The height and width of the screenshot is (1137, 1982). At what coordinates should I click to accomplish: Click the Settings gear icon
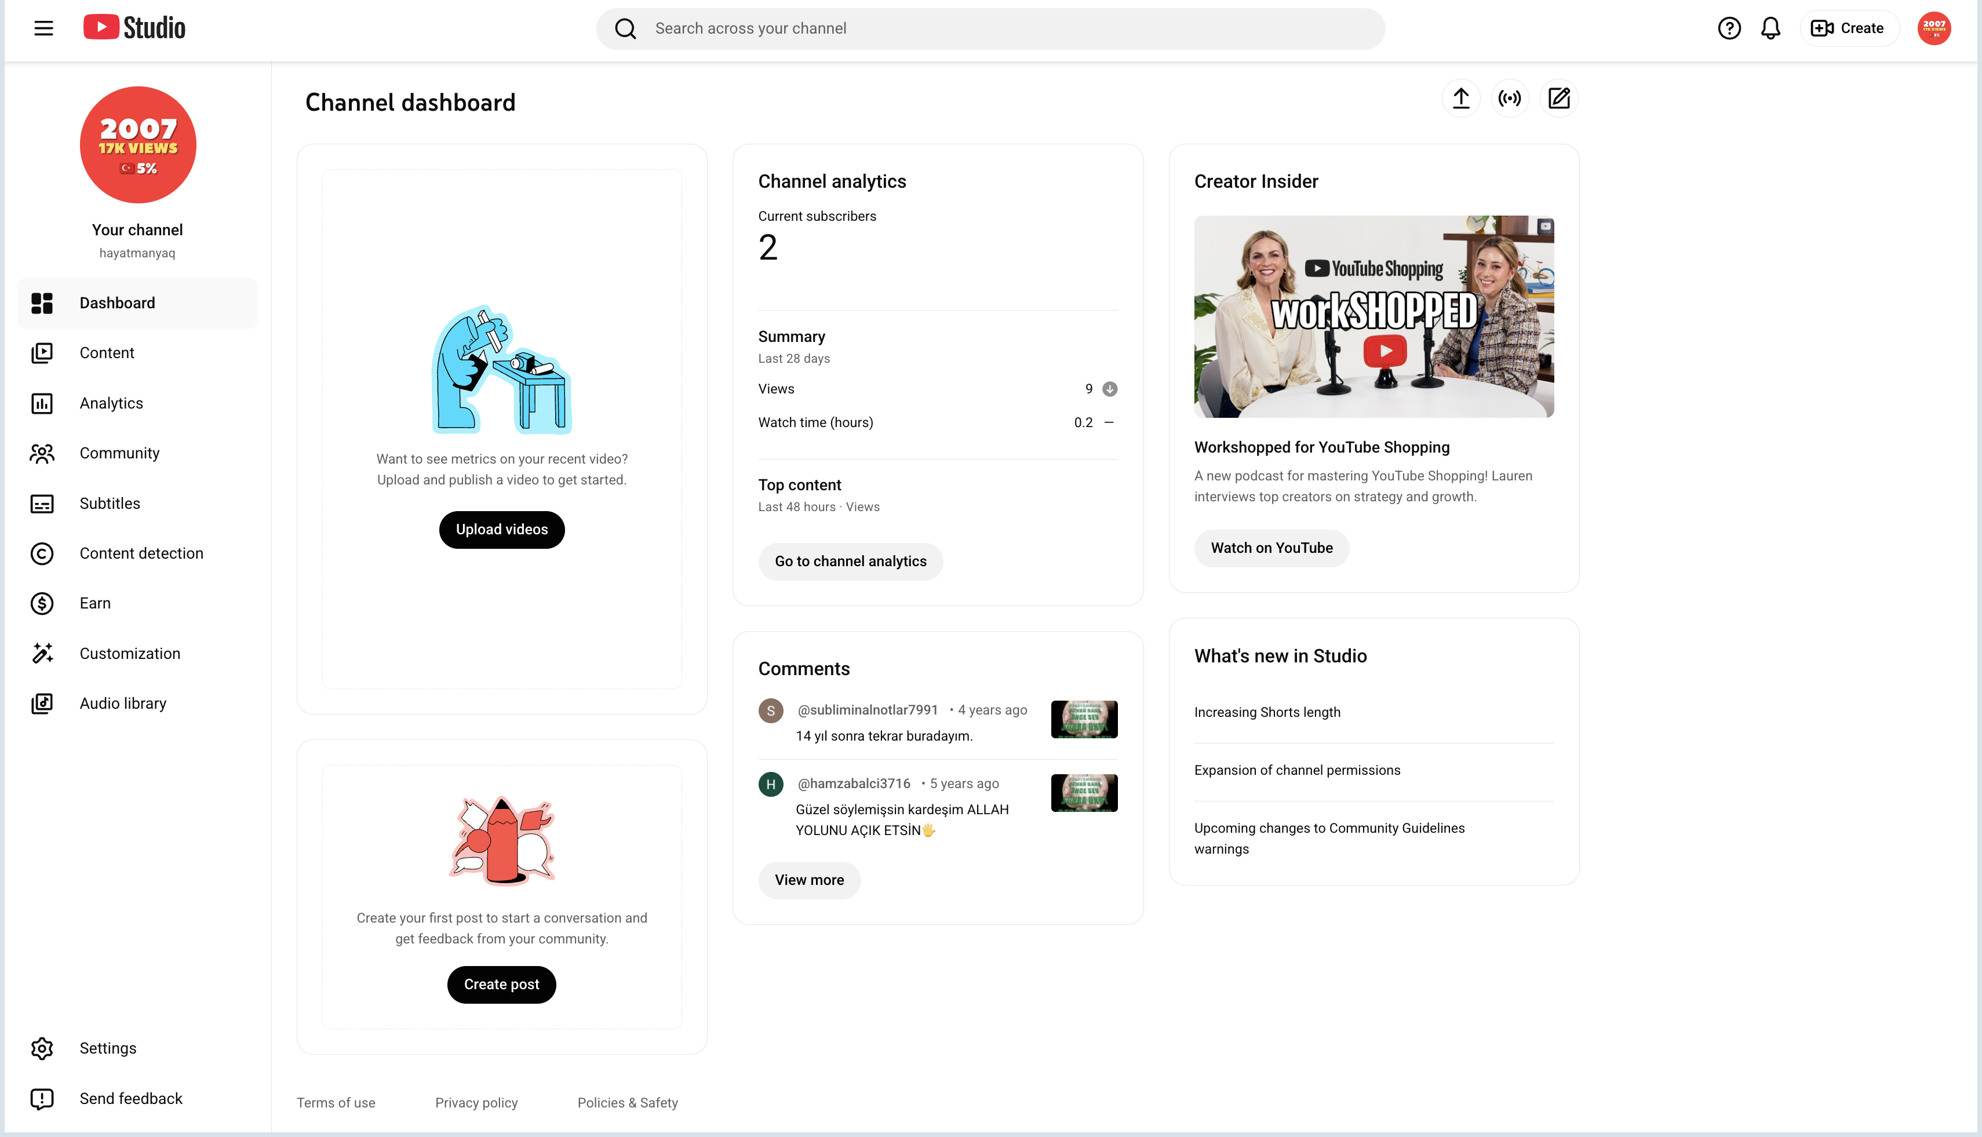(42, 1048)
